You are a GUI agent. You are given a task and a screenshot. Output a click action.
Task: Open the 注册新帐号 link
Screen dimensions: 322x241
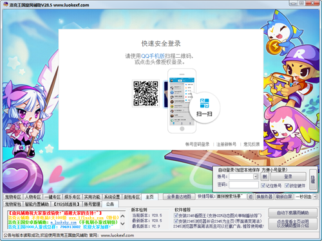pos(226,144)
